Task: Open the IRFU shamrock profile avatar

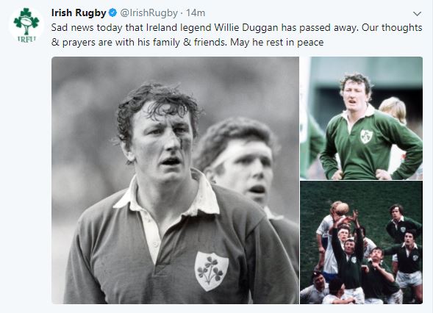Action: [x=26, y=26]
